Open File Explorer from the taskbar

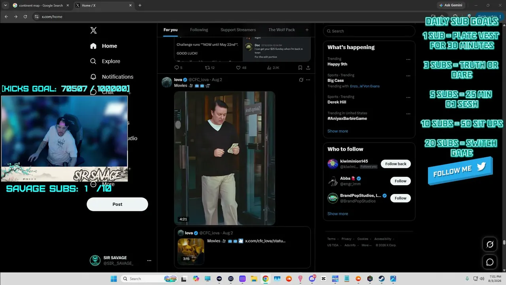[254, 279]
